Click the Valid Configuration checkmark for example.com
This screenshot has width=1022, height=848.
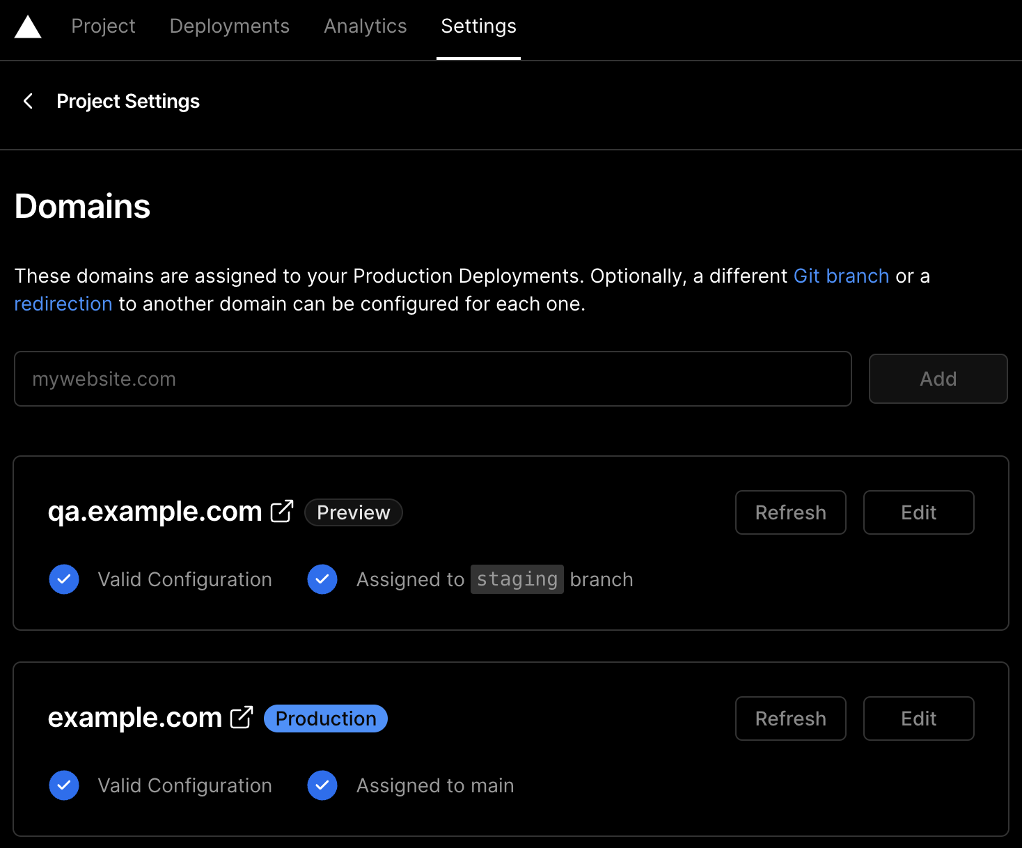pos(63,785)
